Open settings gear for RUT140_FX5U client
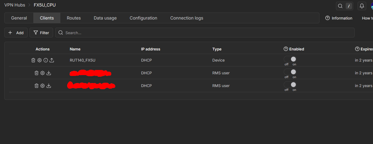The height and width of the screenshot is (144, 373). [x=40, y=60]
